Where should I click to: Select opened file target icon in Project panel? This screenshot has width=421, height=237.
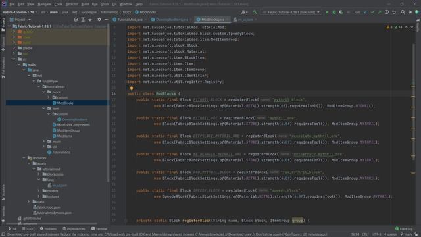pos(76,20)
